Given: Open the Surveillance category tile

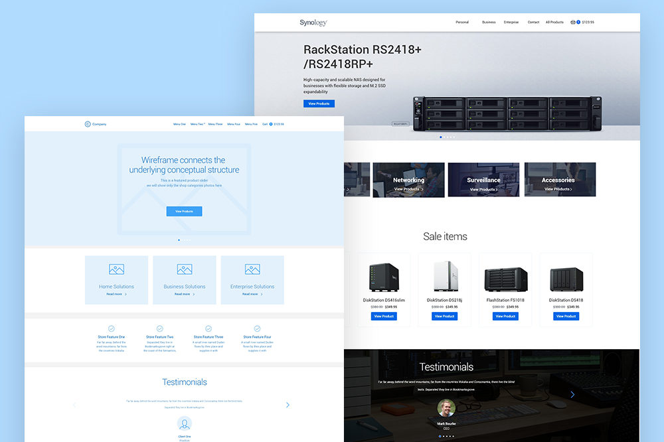Looking at the screenshot, I should (x=483, y=180).
